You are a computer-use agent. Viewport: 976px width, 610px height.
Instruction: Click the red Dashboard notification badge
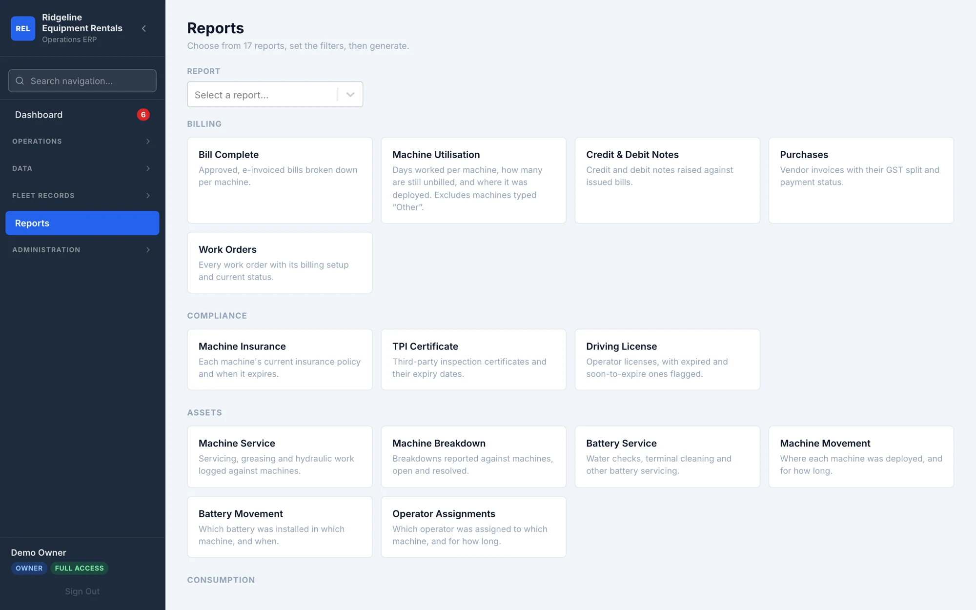coord(143,115)
